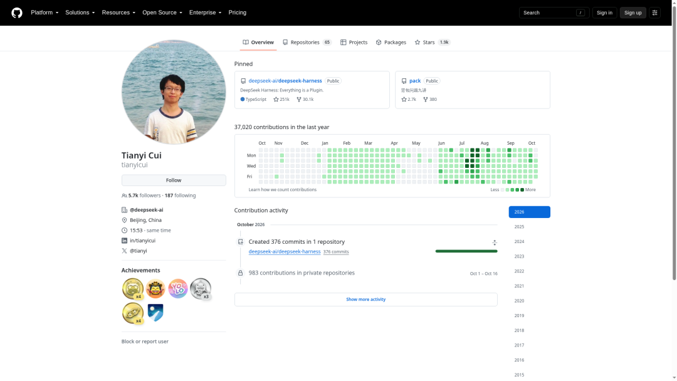677x381 pixels.
Task: Expand the Solutions menu
Action: (80, 13)
